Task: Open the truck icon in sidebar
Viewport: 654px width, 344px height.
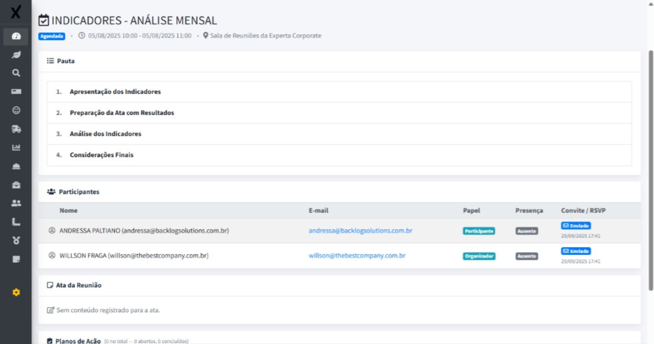Action: [x=16, y=129]
